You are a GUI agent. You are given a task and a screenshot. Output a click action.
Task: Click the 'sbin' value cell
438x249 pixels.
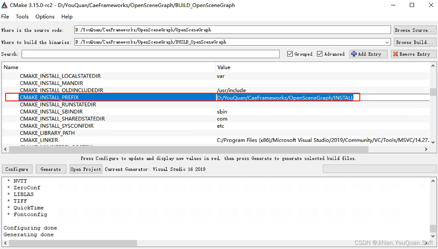click(x=222, y=112)
